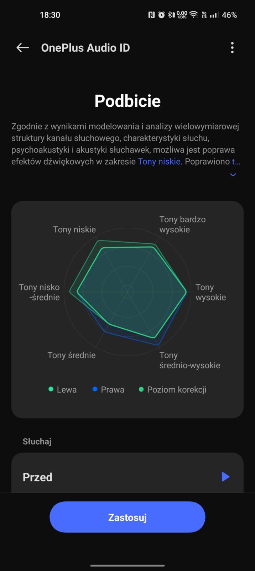
Task: Tap the Tony średnio-wysokie chart label
Action: click(189, 360)
